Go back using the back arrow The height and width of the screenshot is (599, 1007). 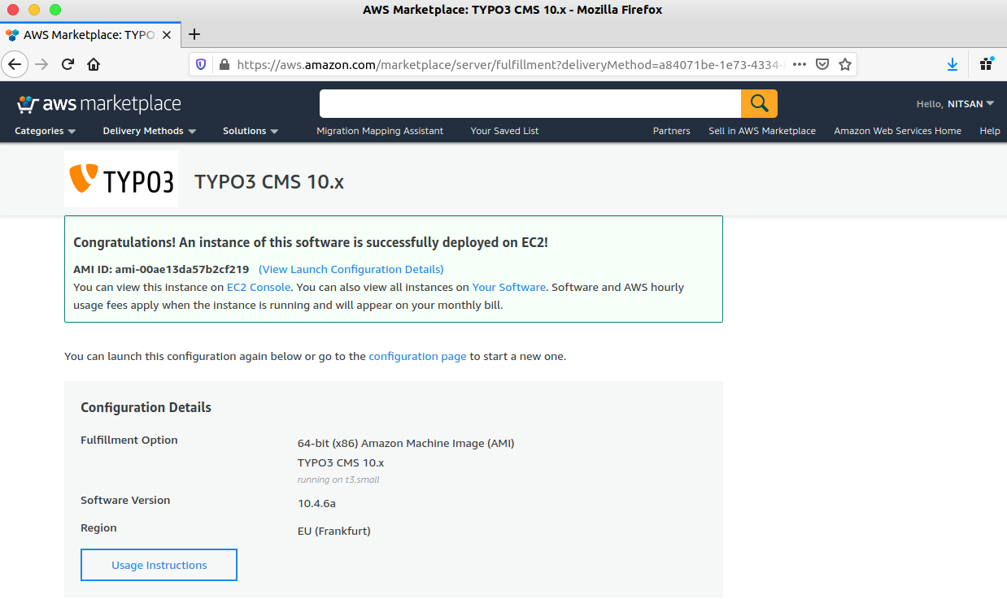point(15,63)
